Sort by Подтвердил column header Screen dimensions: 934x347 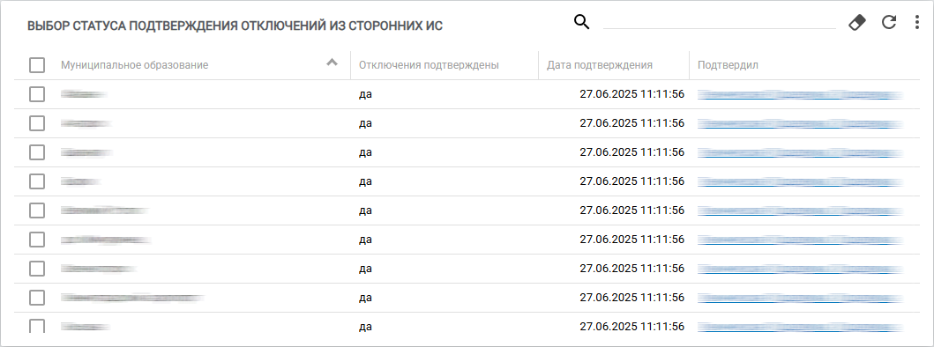pos(728,65)
